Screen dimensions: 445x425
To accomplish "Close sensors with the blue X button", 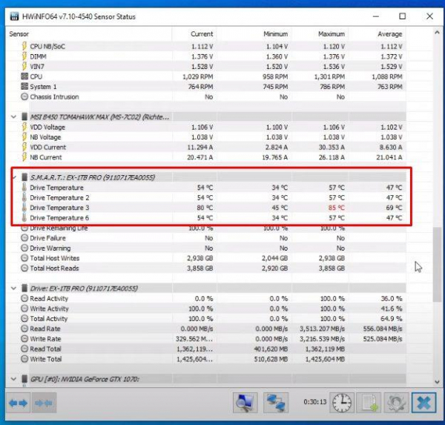I will tap(424, 403).
